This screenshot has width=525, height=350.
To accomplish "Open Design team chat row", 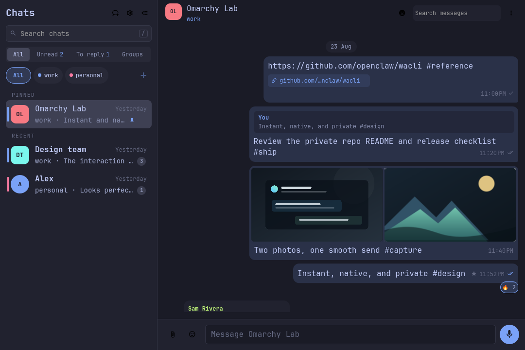I will [79, 155].
